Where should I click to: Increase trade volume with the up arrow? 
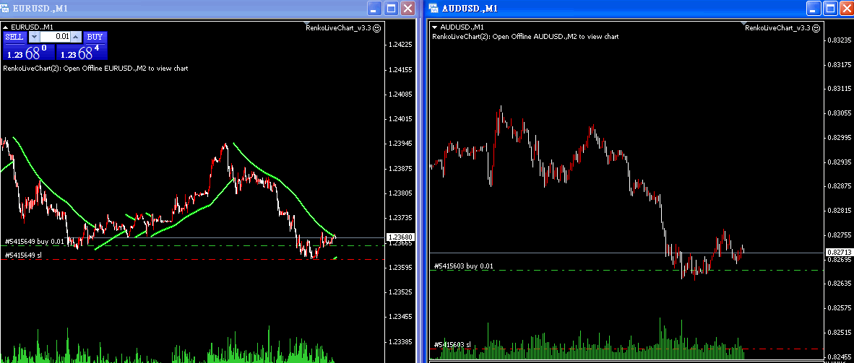pos(76,37)
